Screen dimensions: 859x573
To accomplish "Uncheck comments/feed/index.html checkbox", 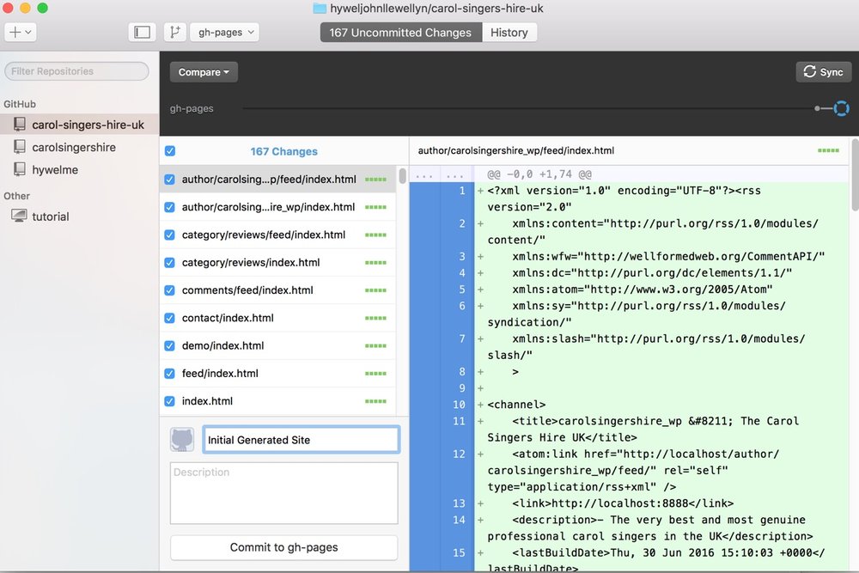I will pyautogui.click(x=170, y=290).
